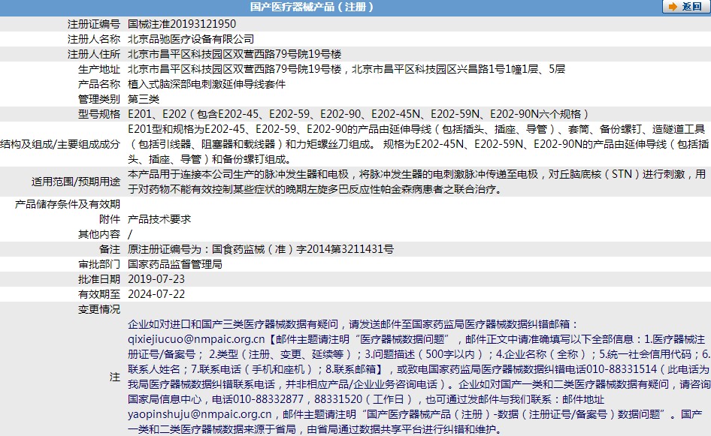
Task: Click the 注册人住所 label
Action: point(94,54)
